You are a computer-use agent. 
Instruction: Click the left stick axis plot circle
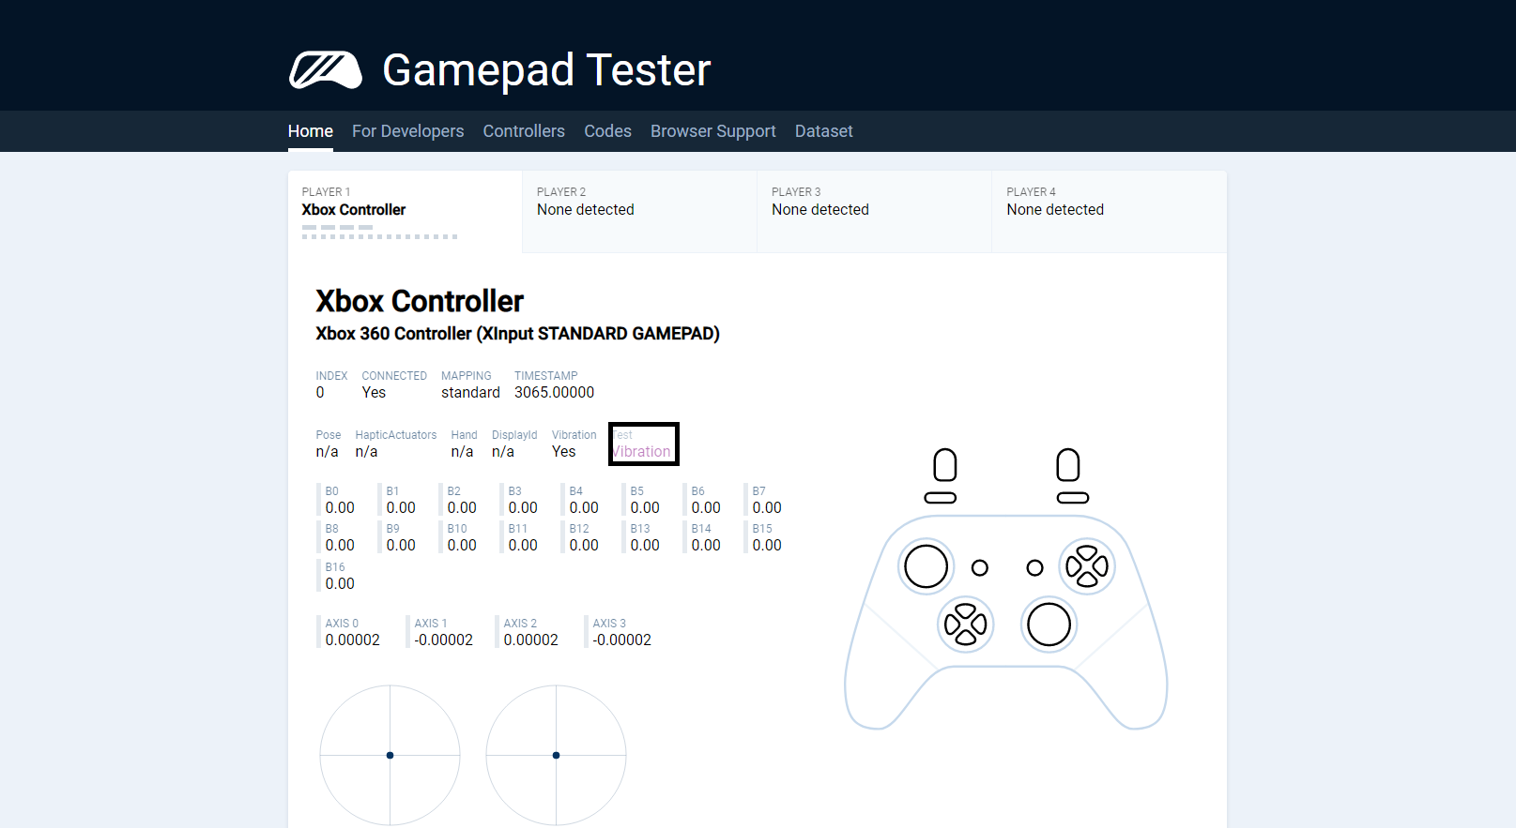390,755
